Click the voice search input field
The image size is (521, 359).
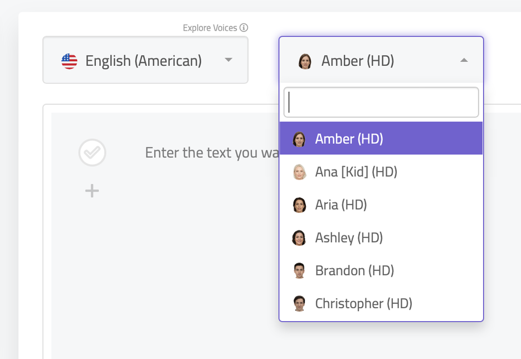pos(381,102)
